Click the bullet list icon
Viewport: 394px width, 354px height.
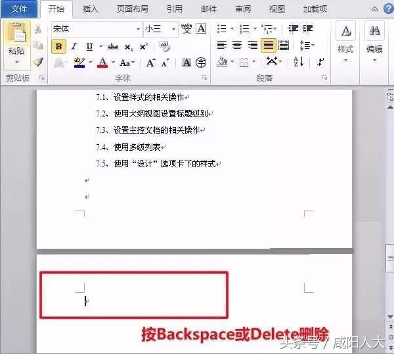pyautogui.click(x=221, y=29)
